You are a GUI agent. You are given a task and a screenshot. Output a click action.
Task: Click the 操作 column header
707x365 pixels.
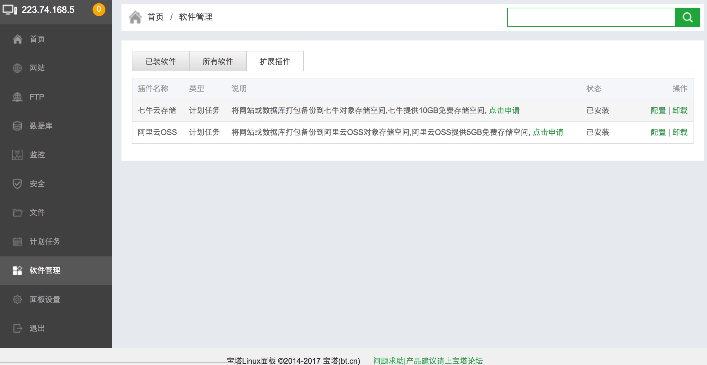coord(680,89)
